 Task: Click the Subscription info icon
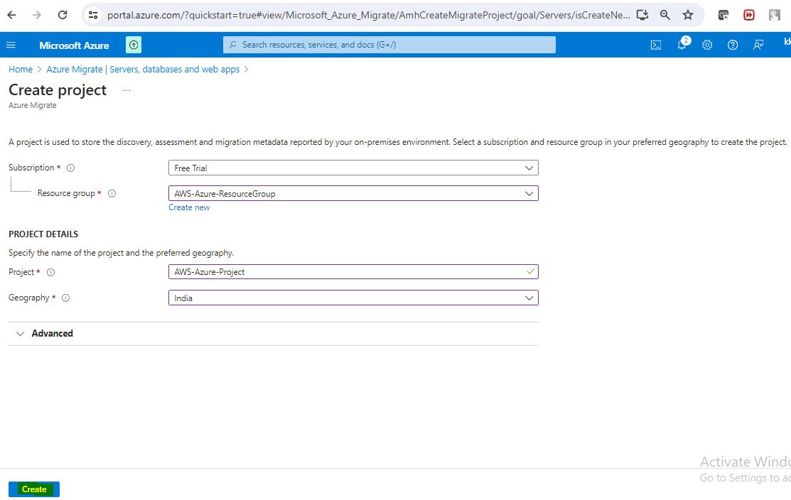(70, 168)
